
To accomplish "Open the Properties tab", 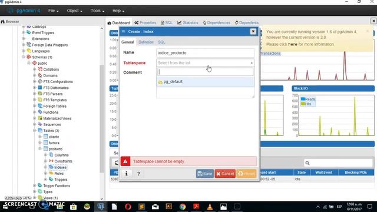I will [145, 22].
